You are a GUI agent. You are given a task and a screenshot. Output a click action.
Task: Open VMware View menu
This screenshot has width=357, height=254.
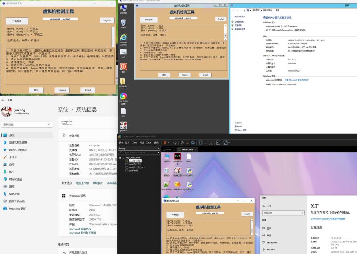coord(135,142)
